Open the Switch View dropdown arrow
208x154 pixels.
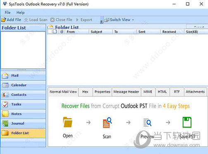pos(133,20)
